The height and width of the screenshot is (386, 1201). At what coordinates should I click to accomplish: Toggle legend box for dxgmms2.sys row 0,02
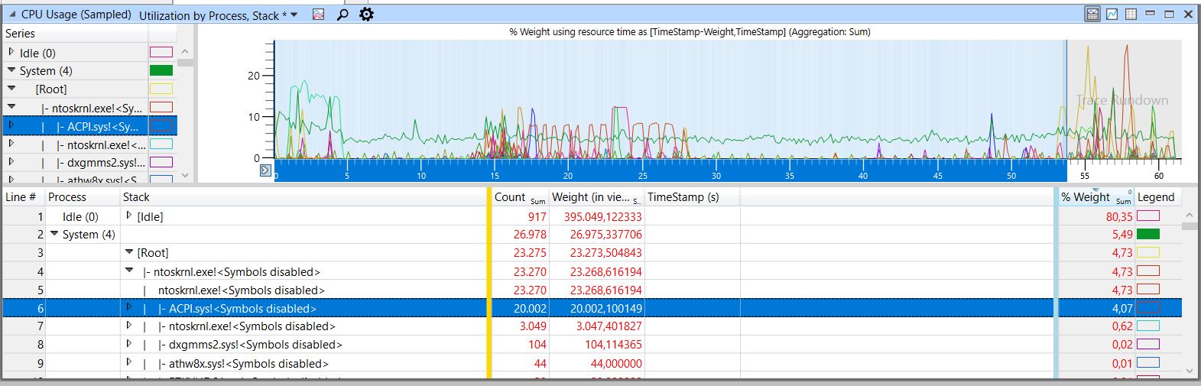(x=1148, y=345)
